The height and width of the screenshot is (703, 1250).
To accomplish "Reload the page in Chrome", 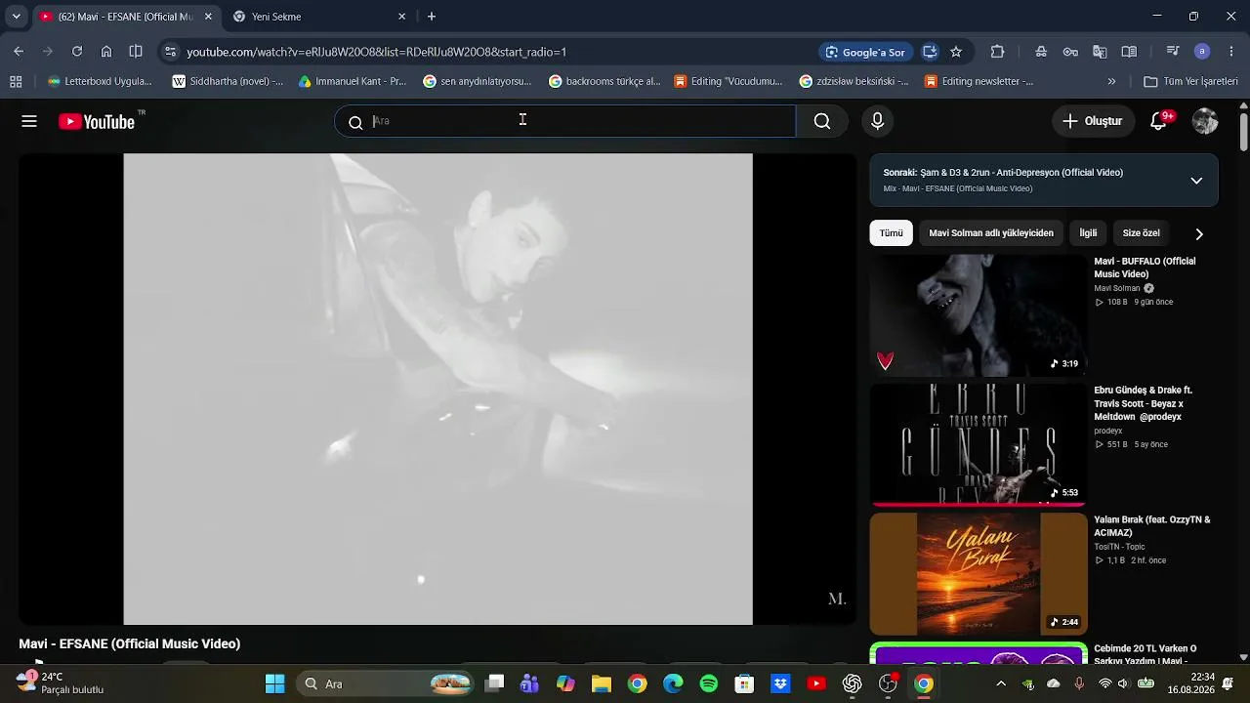I will pyautogui.click(x=77, y=52).
